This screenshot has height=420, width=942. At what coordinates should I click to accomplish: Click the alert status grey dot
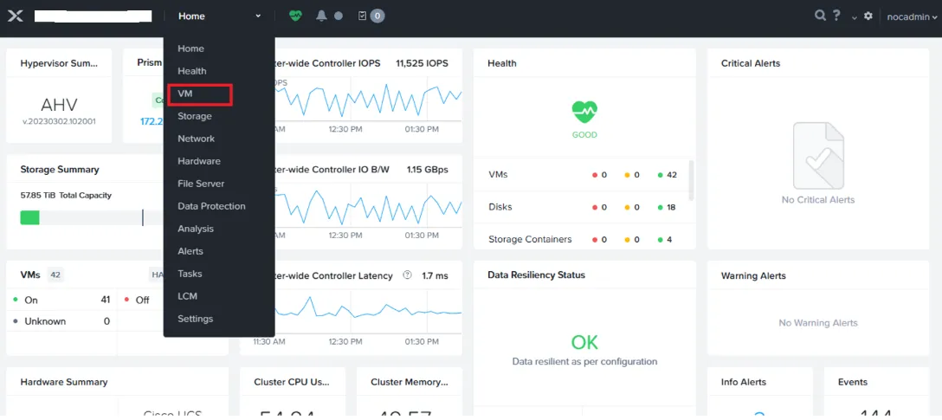click(x=339, y=16)
